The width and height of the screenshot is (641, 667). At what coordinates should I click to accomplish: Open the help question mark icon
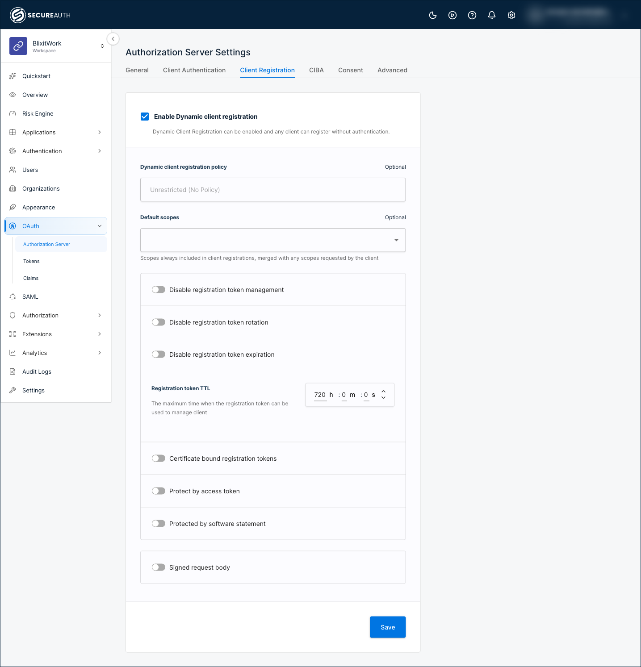[472, 15]
